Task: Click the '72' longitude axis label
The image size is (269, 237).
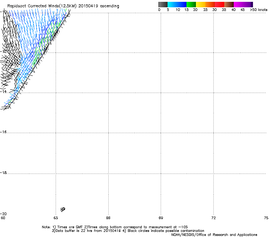Action: click(213, 218)
